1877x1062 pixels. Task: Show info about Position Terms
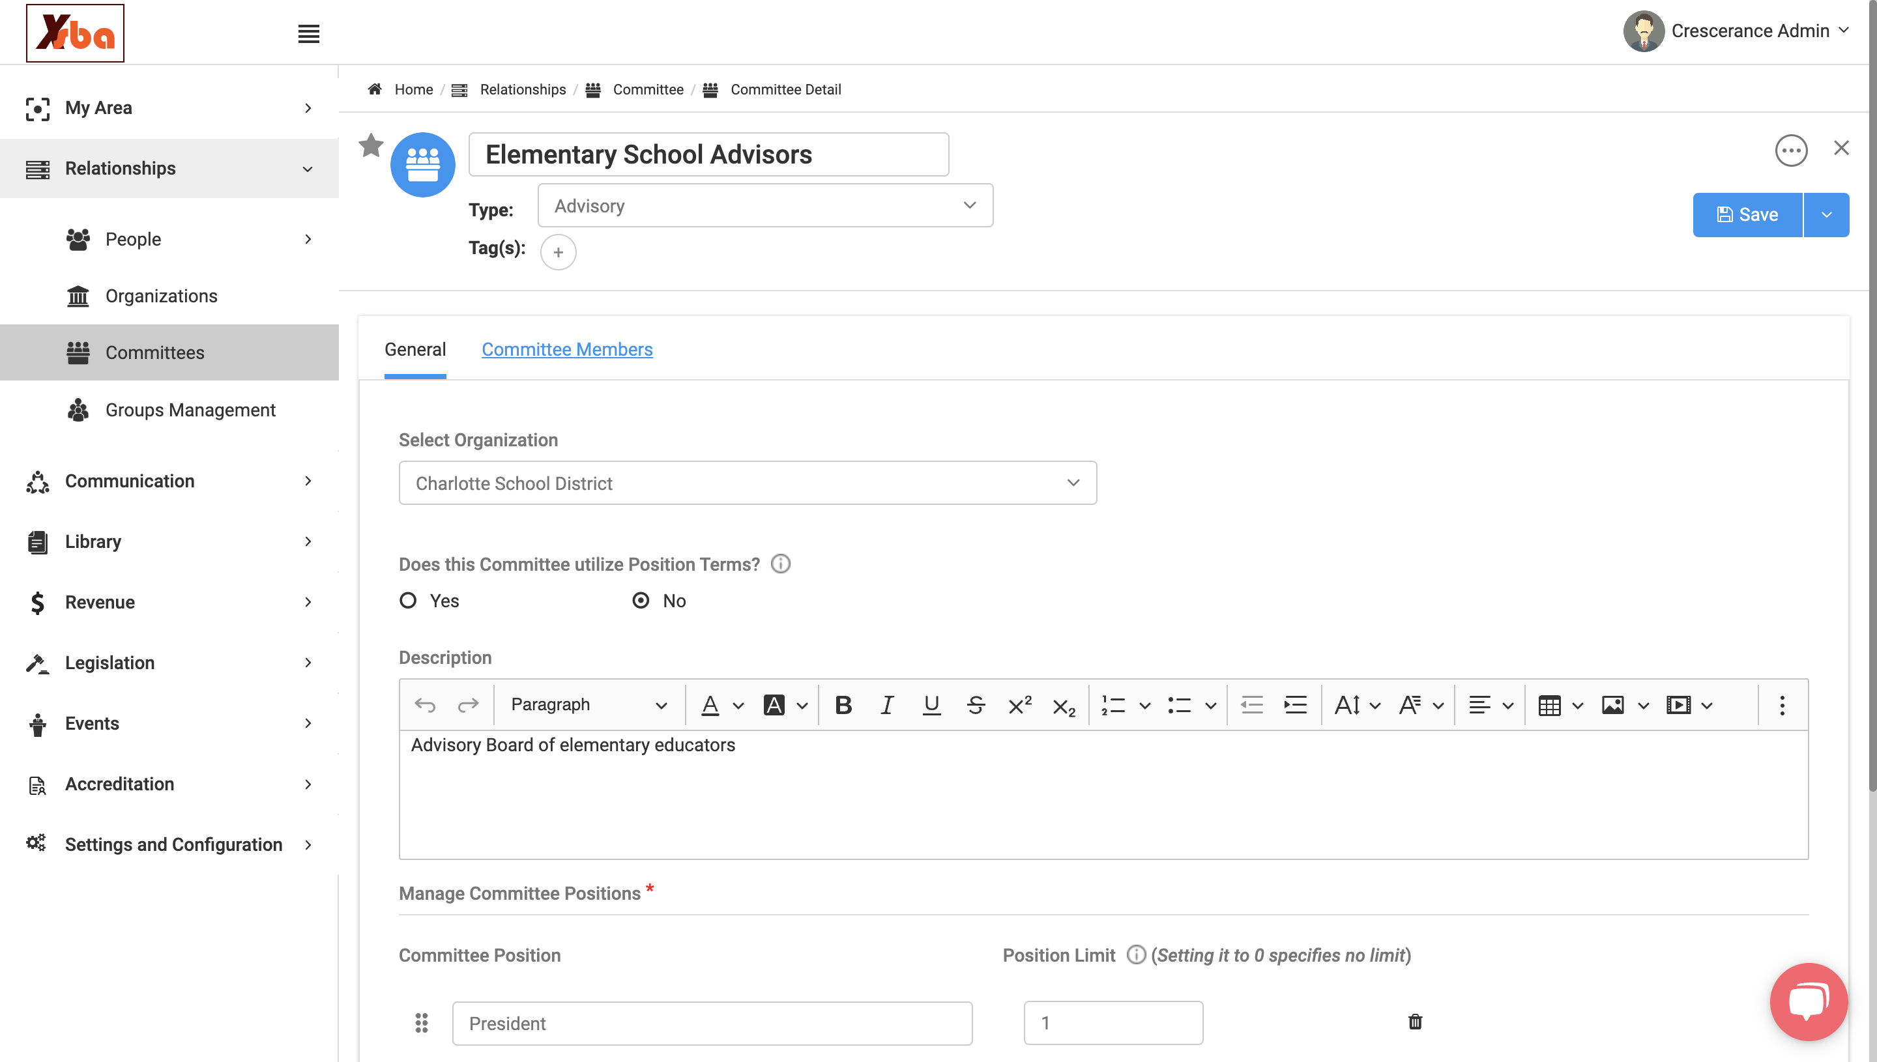tap(781, 564)
